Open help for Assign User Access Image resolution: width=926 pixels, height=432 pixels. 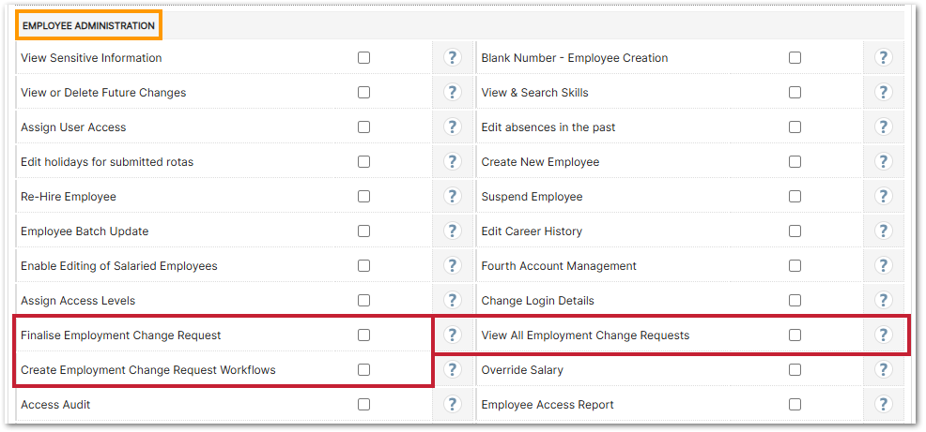pyautogui.click(x=453, y=127)
